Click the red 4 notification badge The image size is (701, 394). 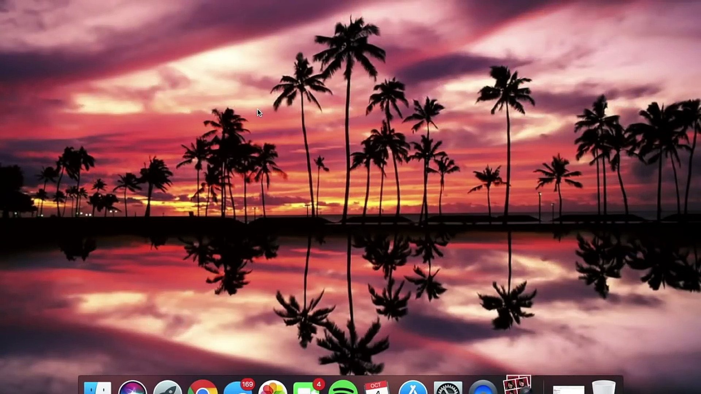319,384
